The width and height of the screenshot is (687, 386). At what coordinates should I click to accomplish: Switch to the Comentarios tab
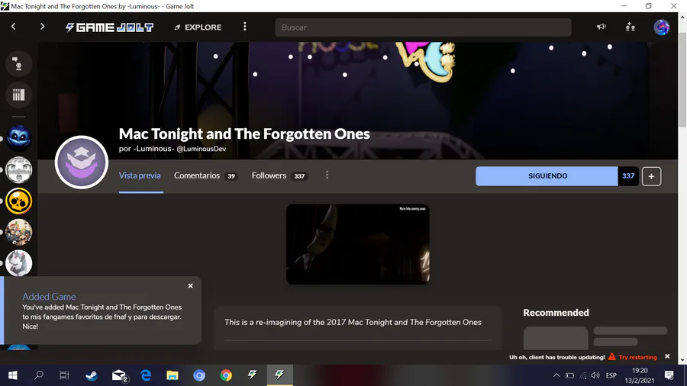pos(205,175)
